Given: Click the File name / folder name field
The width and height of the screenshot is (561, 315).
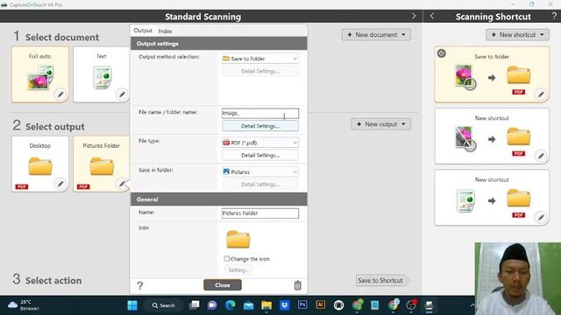Looking at the screenshot, I should (260, 113).
